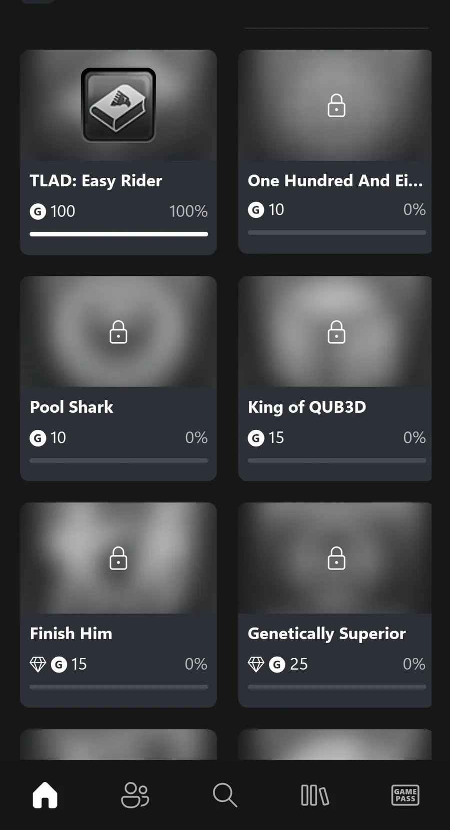
Task: Click diamond rare icon on Finish Him
Action: click(38, 664)
